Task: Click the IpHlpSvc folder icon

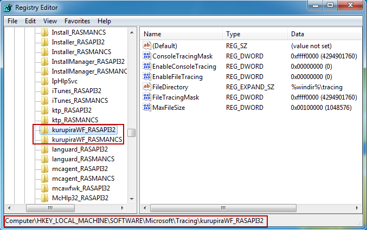Action: [x=44, y=81]
